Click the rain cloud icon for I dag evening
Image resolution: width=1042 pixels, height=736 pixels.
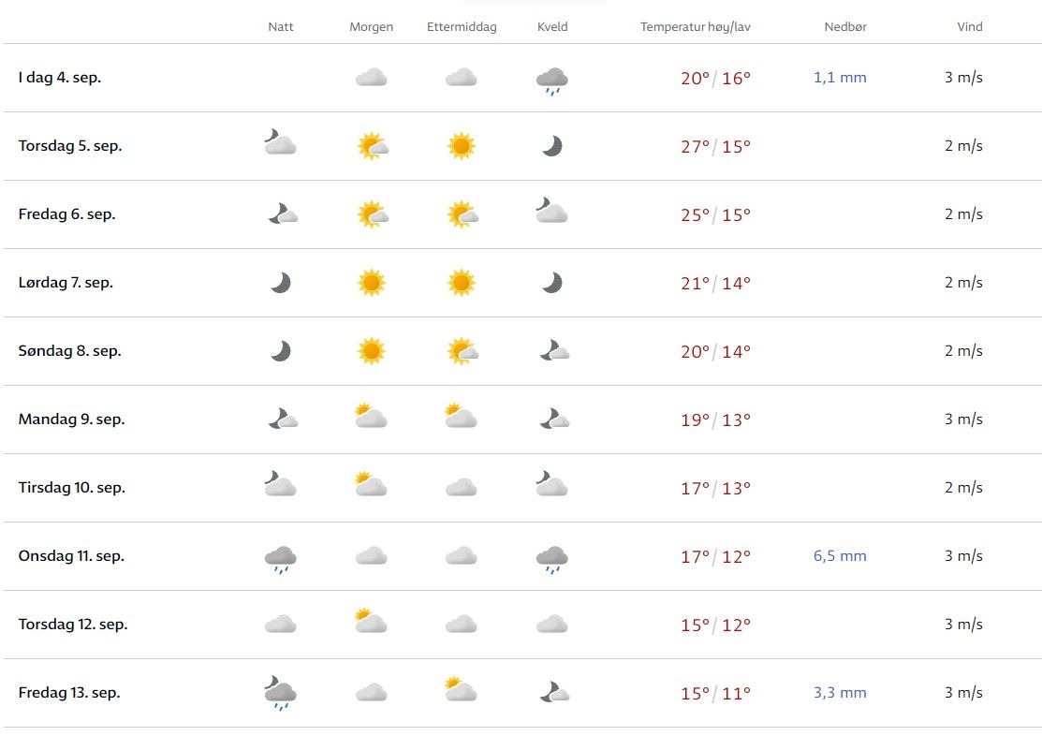[551, 81]
